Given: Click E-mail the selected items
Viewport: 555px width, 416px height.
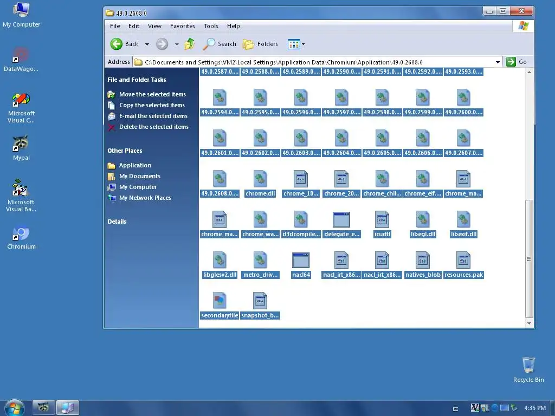Looking at the screenshot, I should [x=153, y=116].
